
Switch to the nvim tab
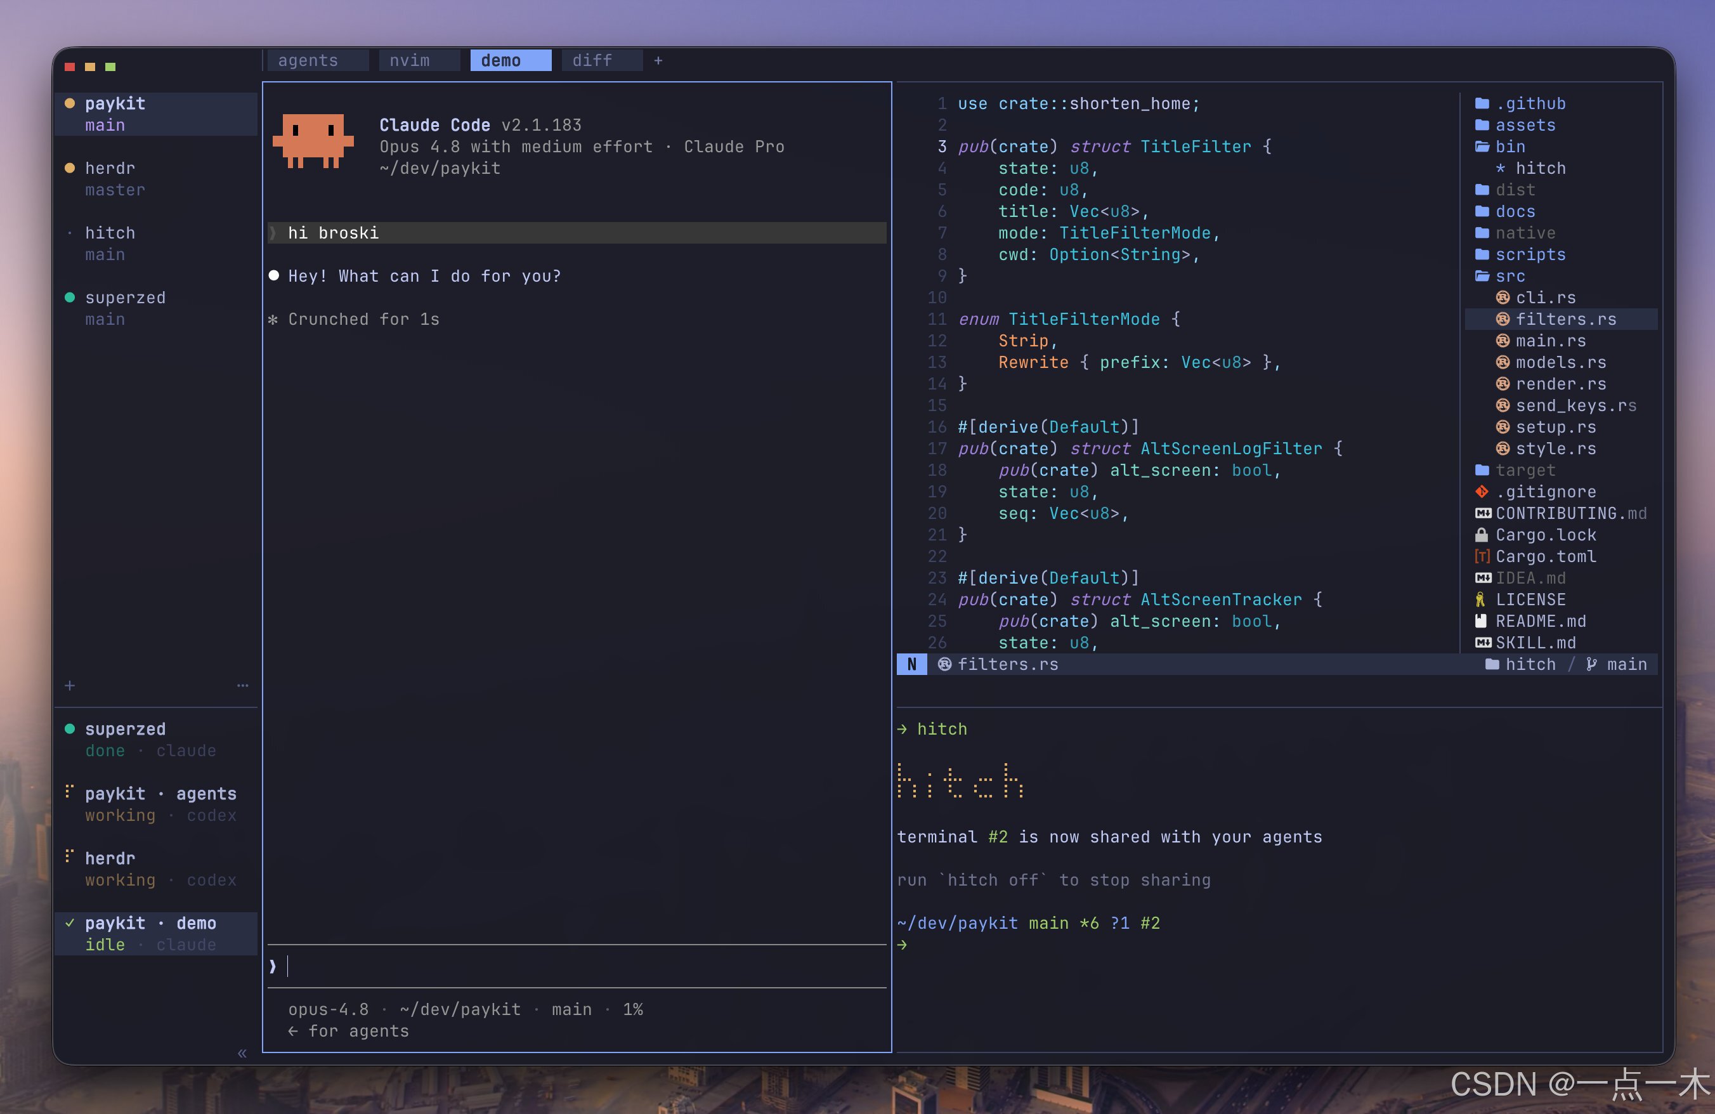[x=419, y=60]
